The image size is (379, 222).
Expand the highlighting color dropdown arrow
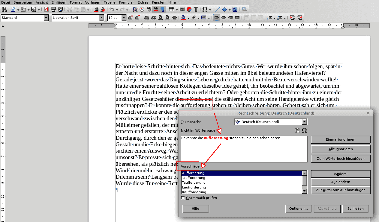click(x=198, y=18)
